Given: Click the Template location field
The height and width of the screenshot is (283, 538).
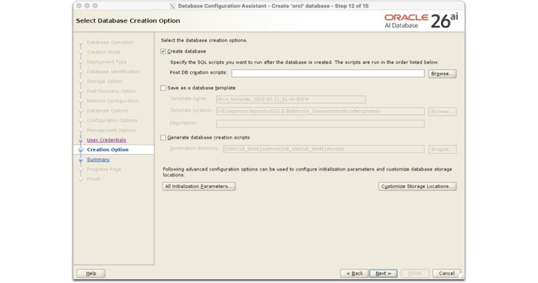Looking at the screenshot, I should (x=320, y=112).
